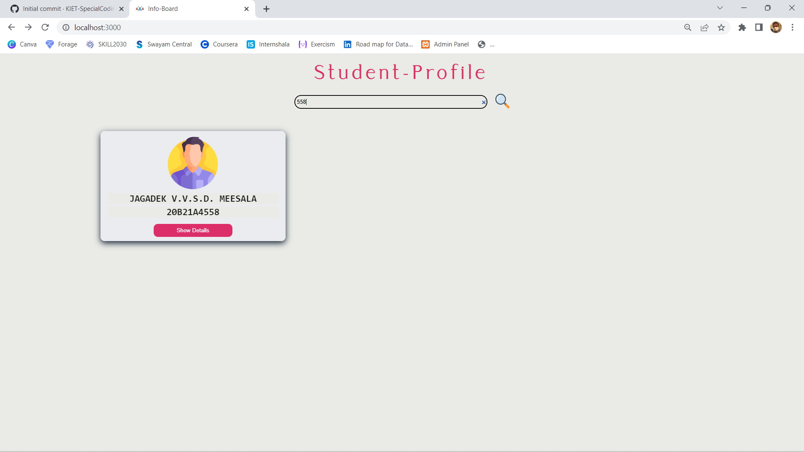Bookmark the page with the star icon
This screenshot has height=452, width=804.
pos(721,27)
